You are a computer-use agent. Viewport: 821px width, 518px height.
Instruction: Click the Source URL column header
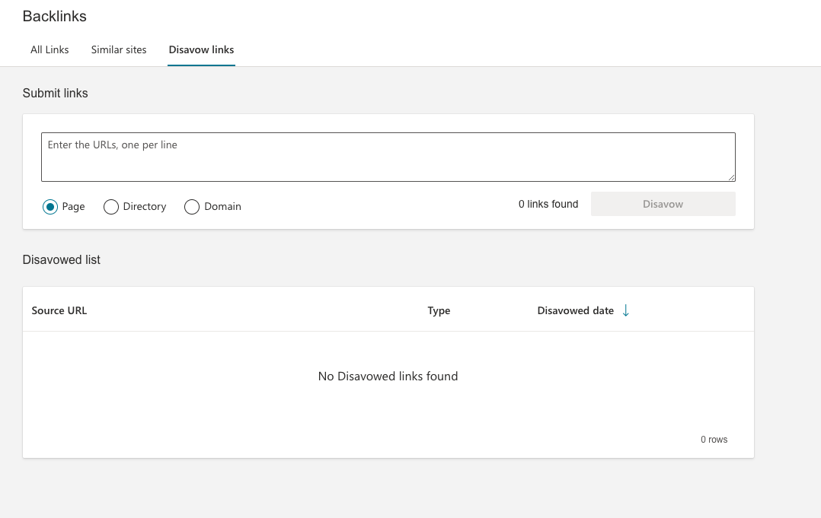click(x=59, y=310)
